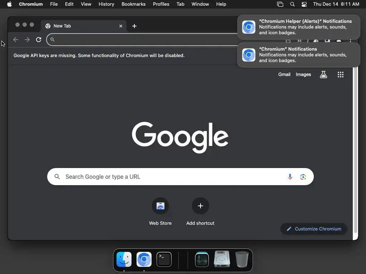Viewport: 366px width, 274px height.
Task: Click the Google logo
Action: coord(180,137)
